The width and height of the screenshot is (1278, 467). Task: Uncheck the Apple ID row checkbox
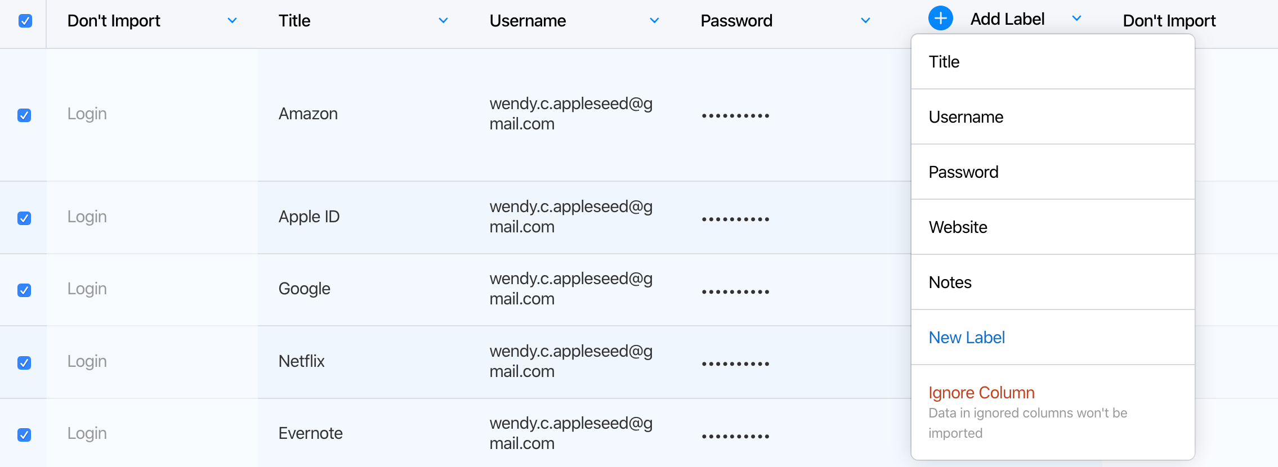click(x=24, y=218)
